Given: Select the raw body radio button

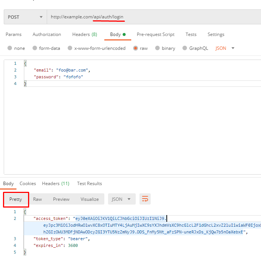Looking at the screenshot, I should 136,48.
